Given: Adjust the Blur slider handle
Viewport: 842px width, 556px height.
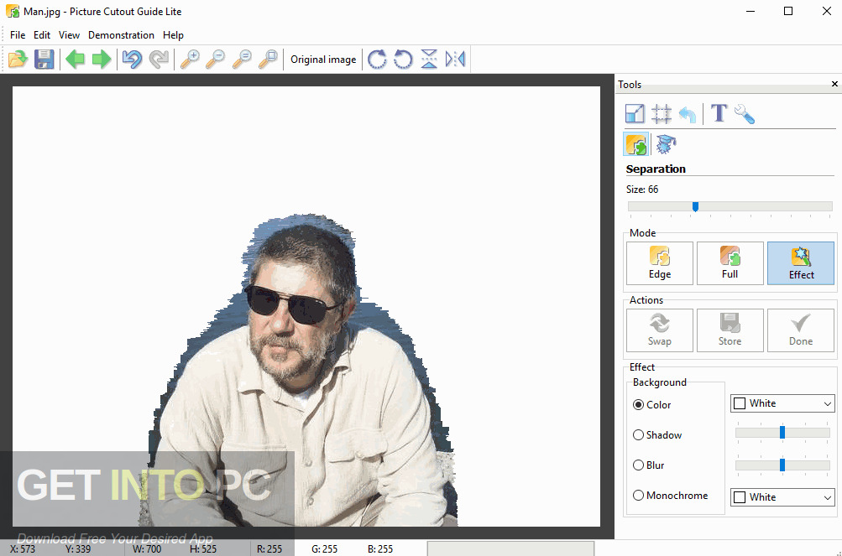Looking at the screenshot, I should 782,465.
